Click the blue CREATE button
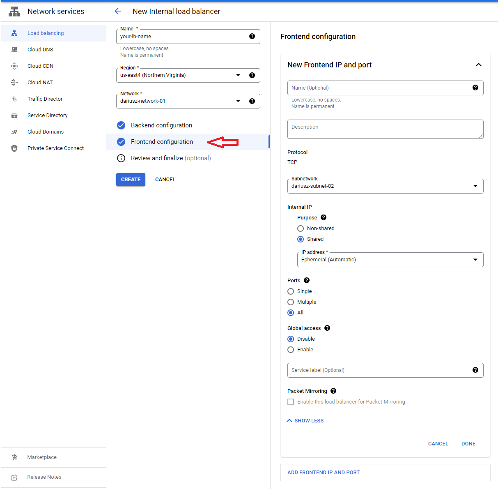498x489 pixels. click(x=131, y=180)
